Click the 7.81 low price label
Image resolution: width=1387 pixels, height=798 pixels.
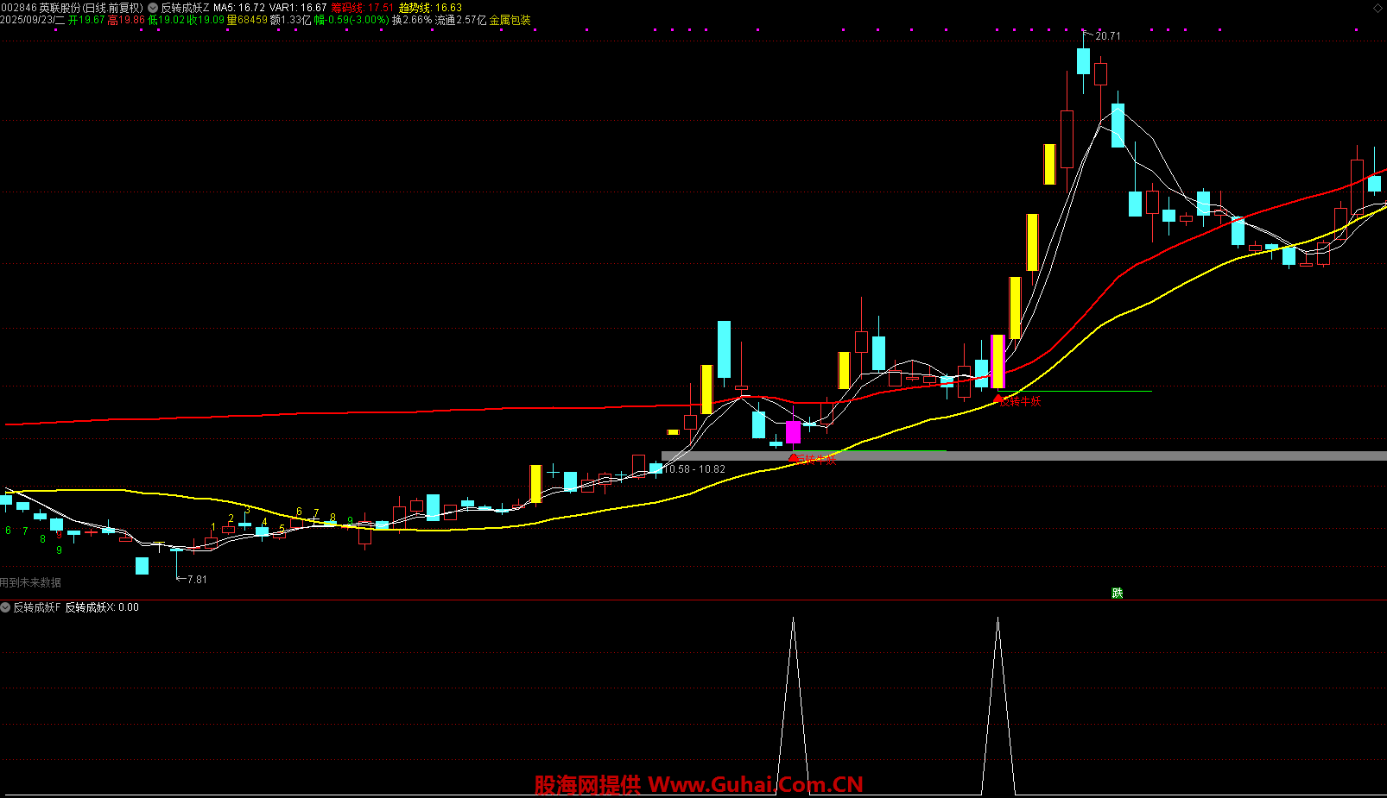coord(197,580)
